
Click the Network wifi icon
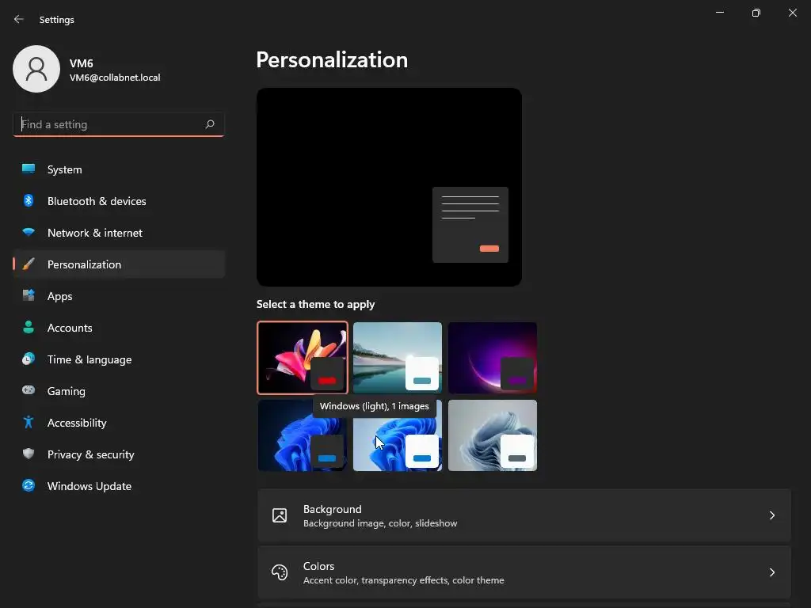tap(29, 232)
